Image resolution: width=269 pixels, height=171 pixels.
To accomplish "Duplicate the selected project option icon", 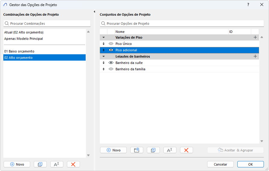I will [x=153, y=150].
